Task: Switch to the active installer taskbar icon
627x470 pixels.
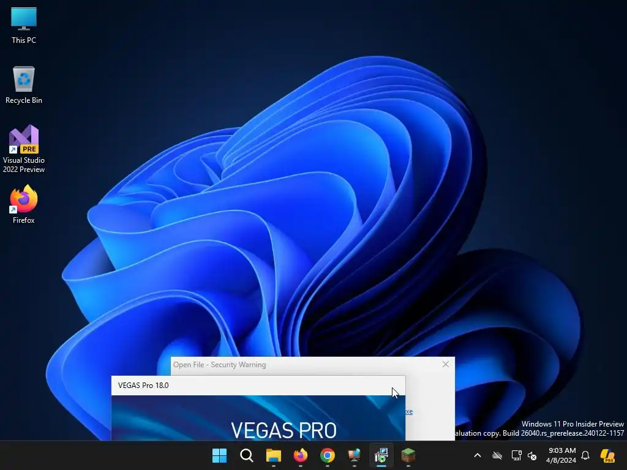Action: coord(381,455)
